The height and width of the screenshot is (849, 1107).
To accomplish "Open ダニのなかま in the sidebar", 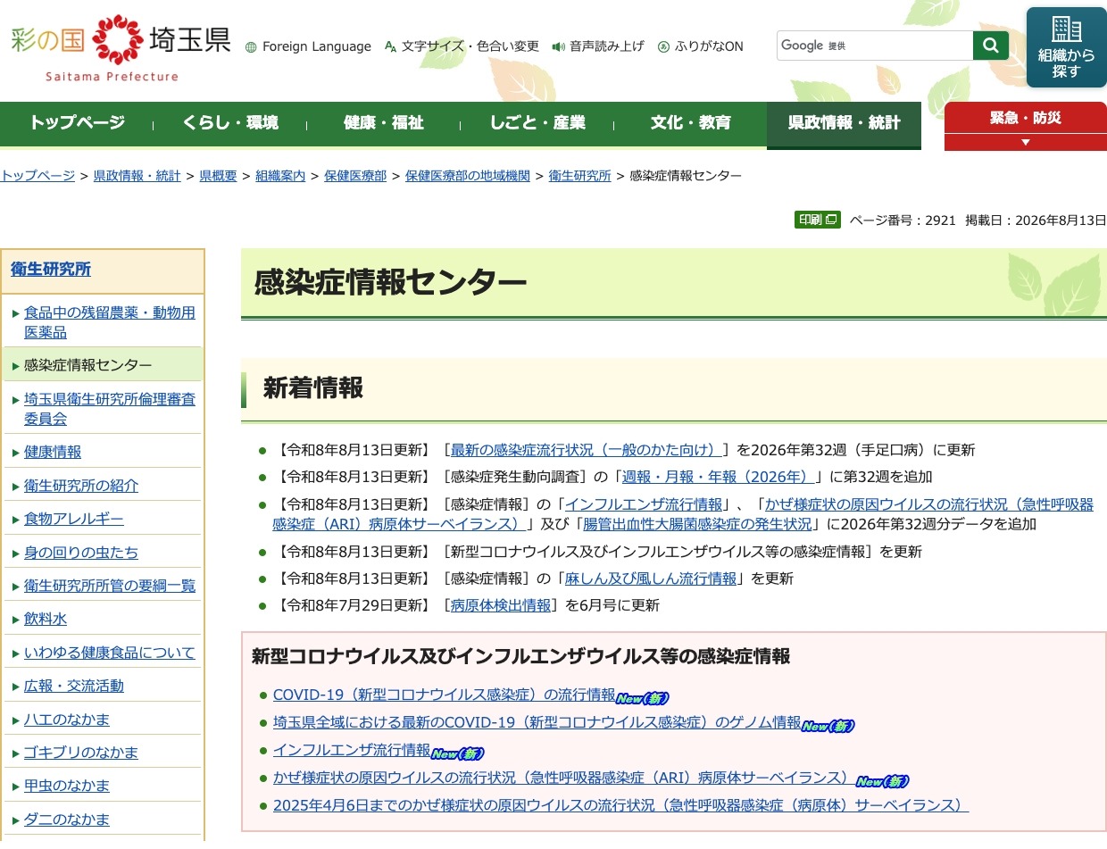I will [67, 820].
